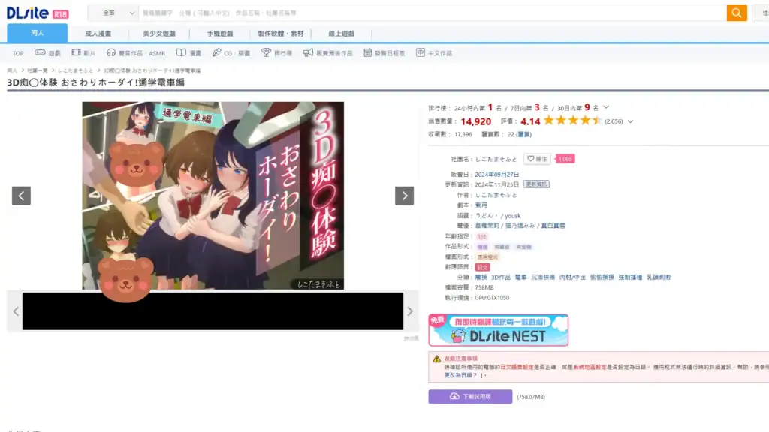The image size is (769, 432).
Task: Follow the circle with the heart 關注 button
Action: click(537, 159)
